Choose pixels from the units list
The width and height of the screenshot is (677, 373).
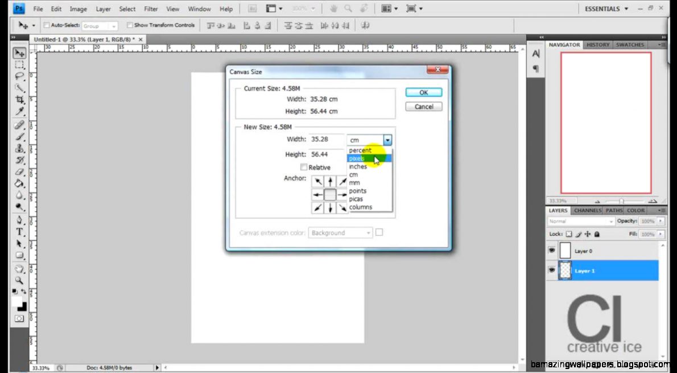370,159
